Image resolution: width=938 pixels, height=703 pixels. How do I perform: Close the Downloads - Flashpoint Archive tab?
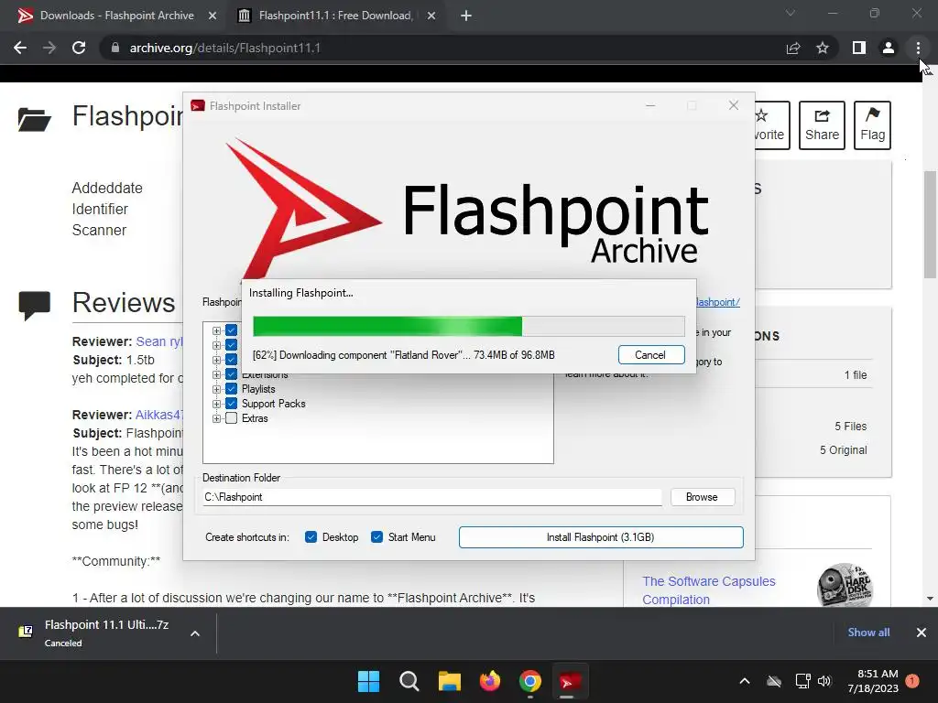coord(213,16)
